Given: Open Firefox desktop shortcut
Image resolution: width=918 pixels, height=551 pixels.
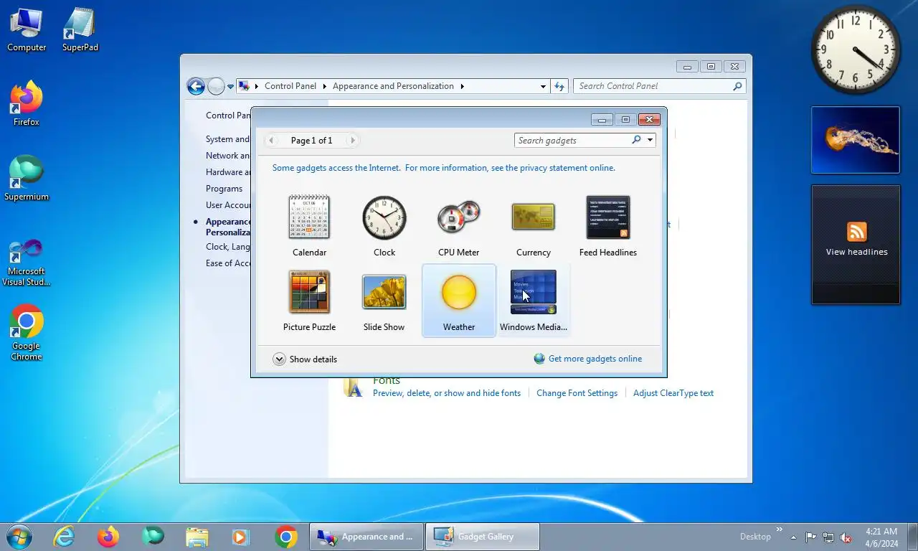Looking at the screenshot, I should 27,104.
